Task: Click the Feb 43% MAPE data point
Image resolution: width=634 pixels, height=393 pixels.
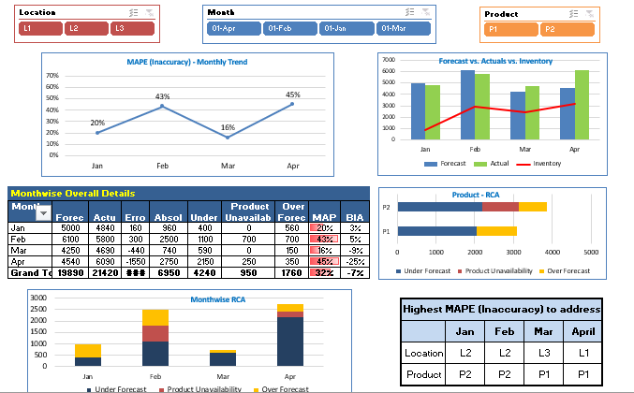Action: click(x=162, y=106)
